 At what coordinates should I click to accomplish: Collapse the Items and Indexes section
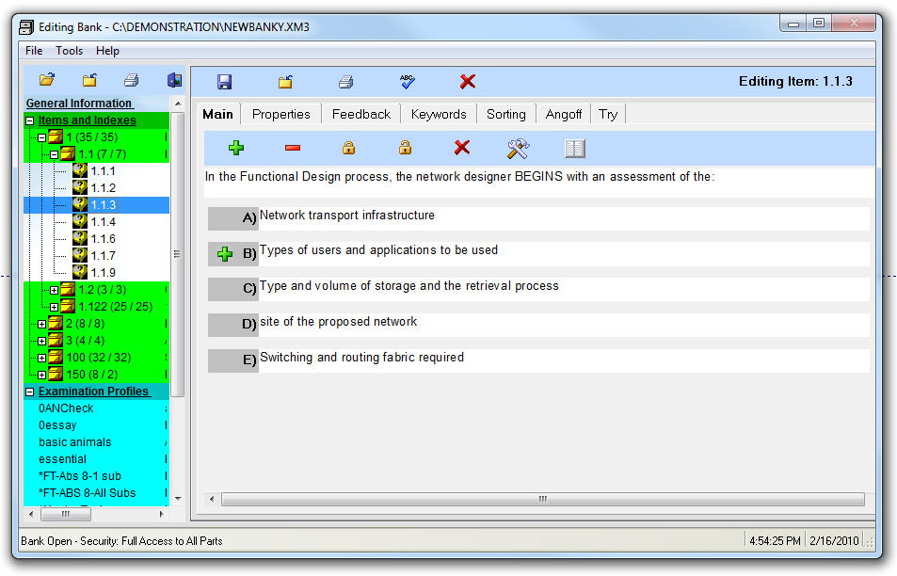30,120
